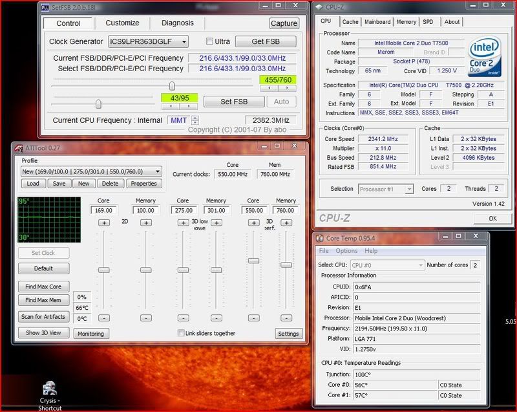Open the About tab in CPU-Z
517x412 pixels.
click(452, 22)
